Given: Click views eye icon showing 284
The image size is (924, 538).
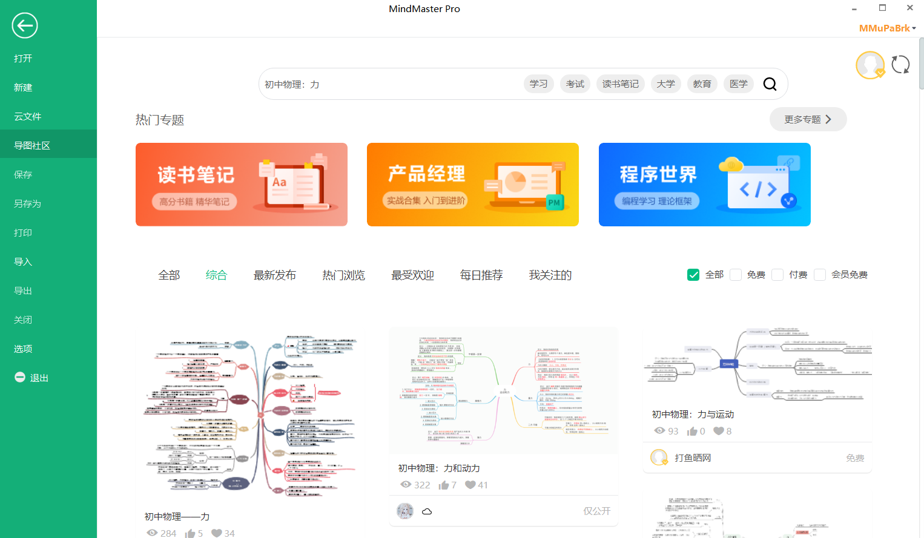Looking at the screenshot, I should 152,533.
